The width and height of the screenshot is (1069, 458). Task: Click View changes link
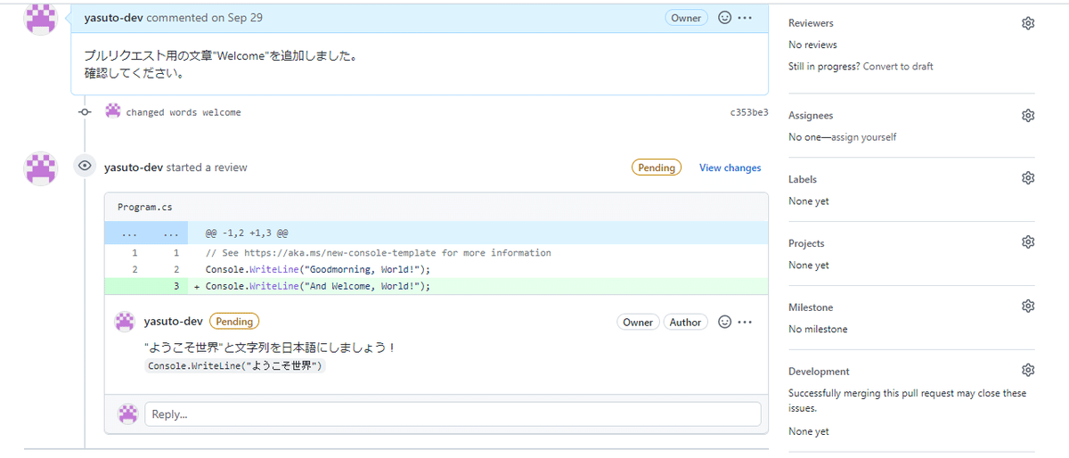[x=730, y=168]
